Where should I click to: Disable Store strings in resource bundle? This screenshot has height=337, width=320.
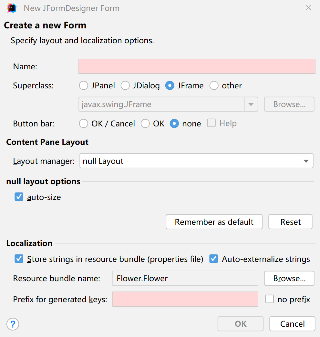[19, 259]
